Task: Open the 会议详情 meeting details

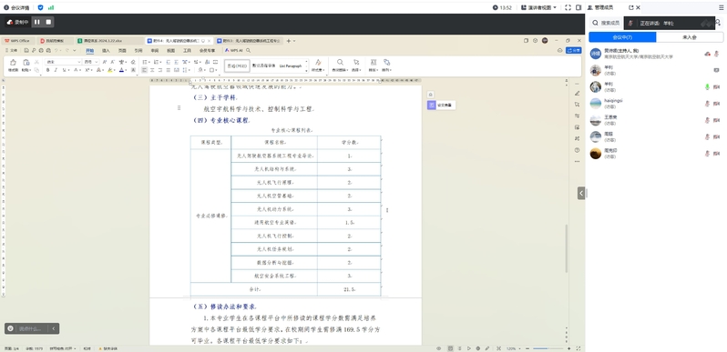Action: (x=16, y=8)
